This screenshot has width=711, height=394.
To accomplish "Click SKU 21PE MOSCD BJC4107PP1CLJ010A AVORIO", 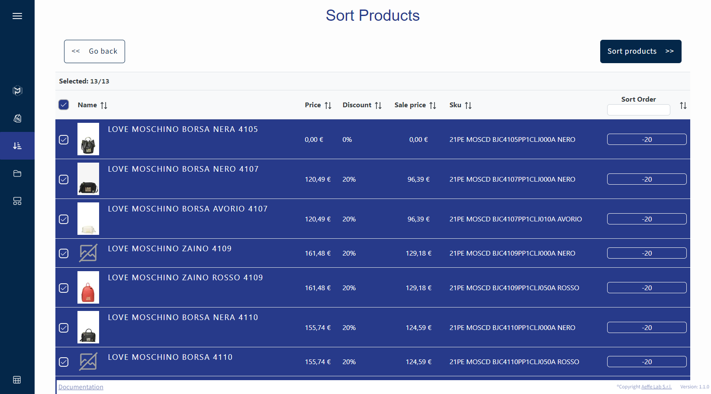I will click(x=516, y=219).
